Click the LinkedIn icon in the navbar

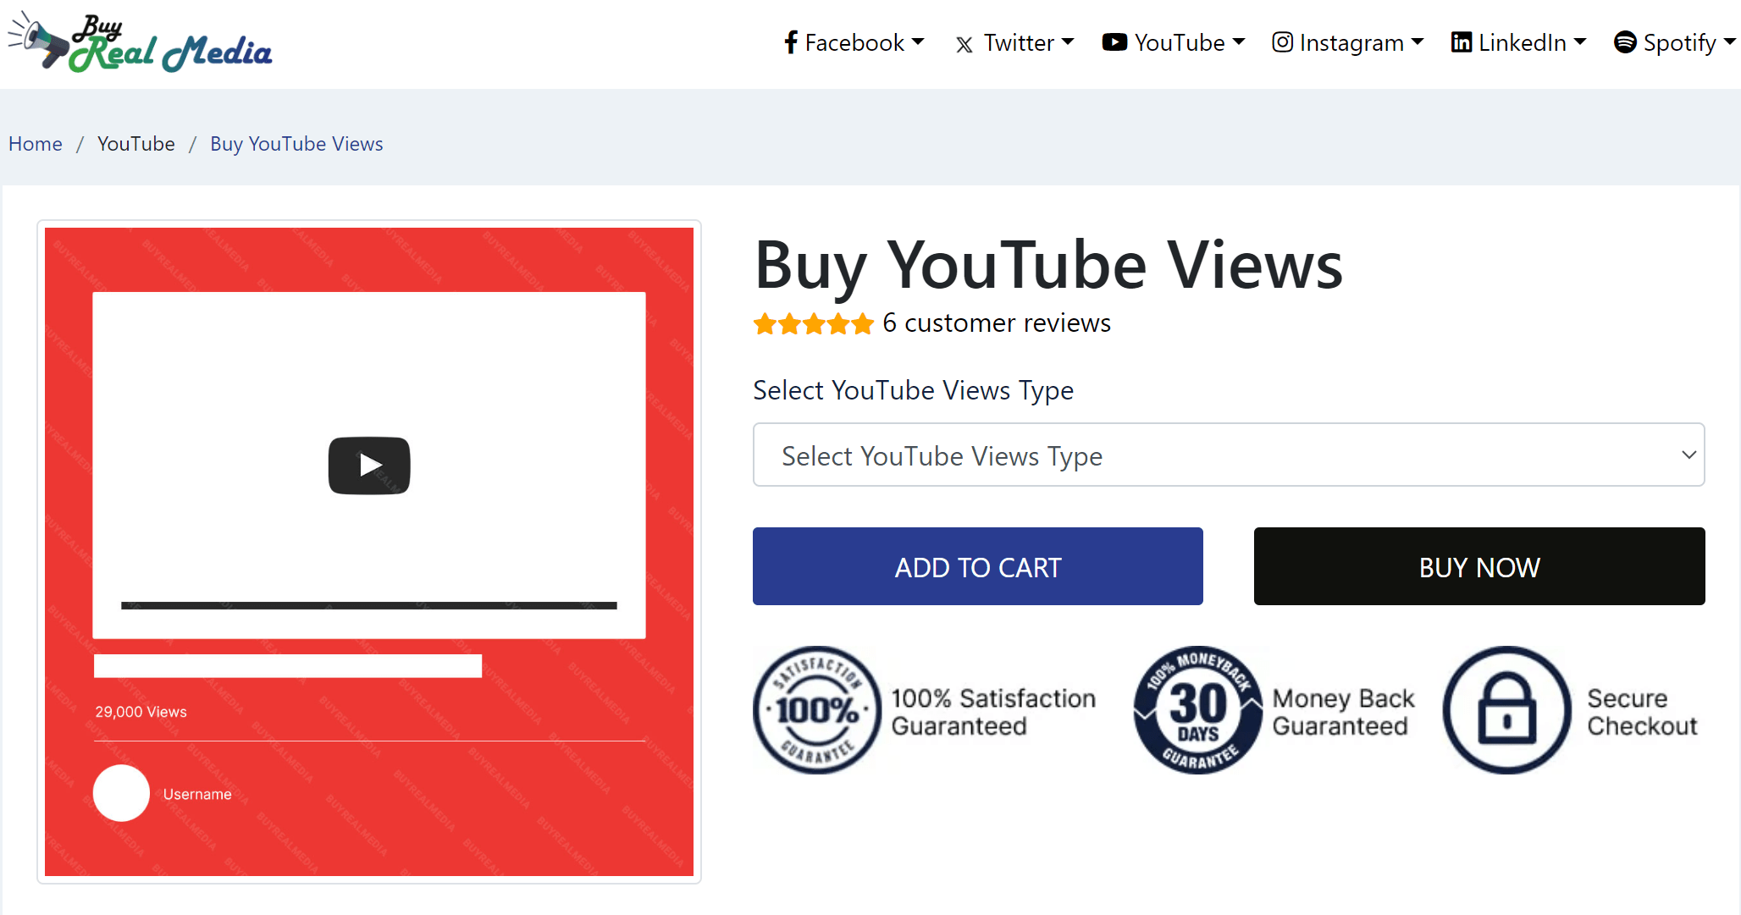click(1461, 42)
